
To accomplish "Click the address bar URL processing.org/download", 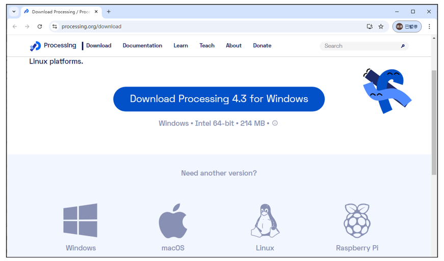I will click(x=91, y=26).
